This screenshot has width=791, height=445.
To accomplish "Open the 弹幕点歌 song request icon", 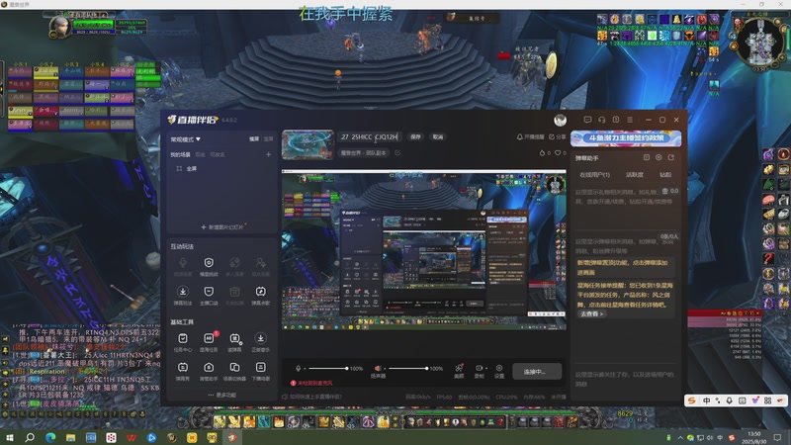I will pos(260,292).
